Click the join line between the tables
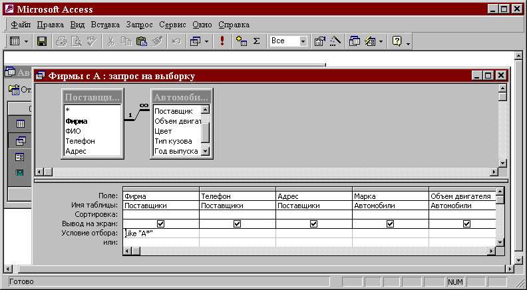Image resolution: width=527 pixels, height=290 pixels. 137,115
